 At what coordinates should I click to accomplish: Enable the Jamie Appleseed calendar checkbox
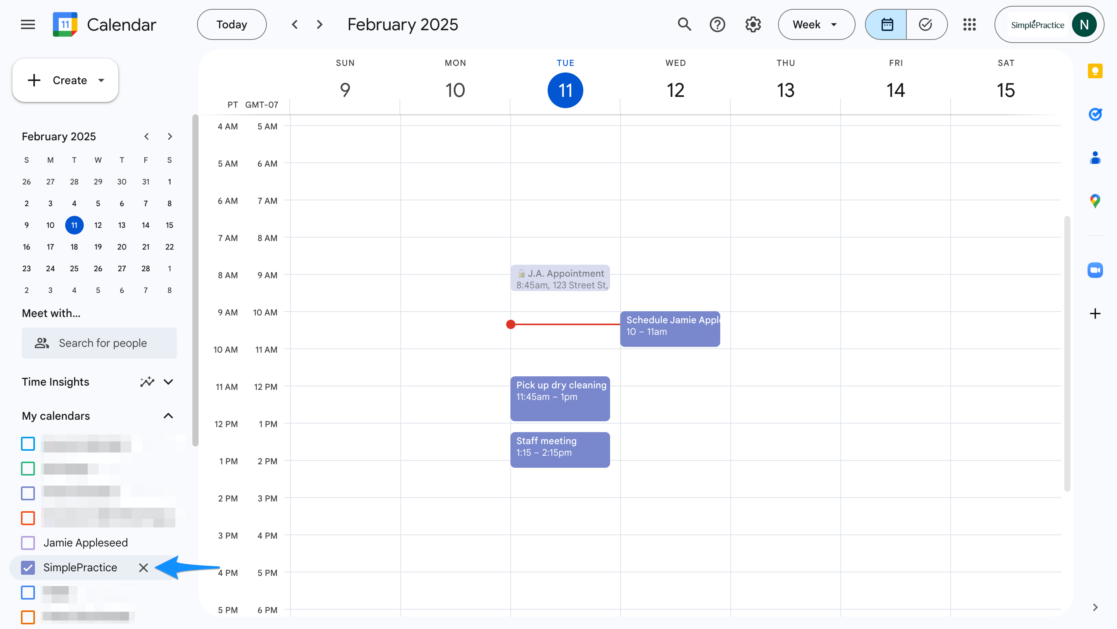click(x=28, y=543)
